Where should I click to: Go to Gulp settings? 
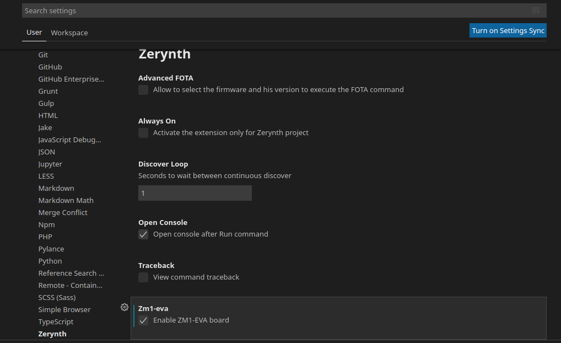click(x=46, y=104)
